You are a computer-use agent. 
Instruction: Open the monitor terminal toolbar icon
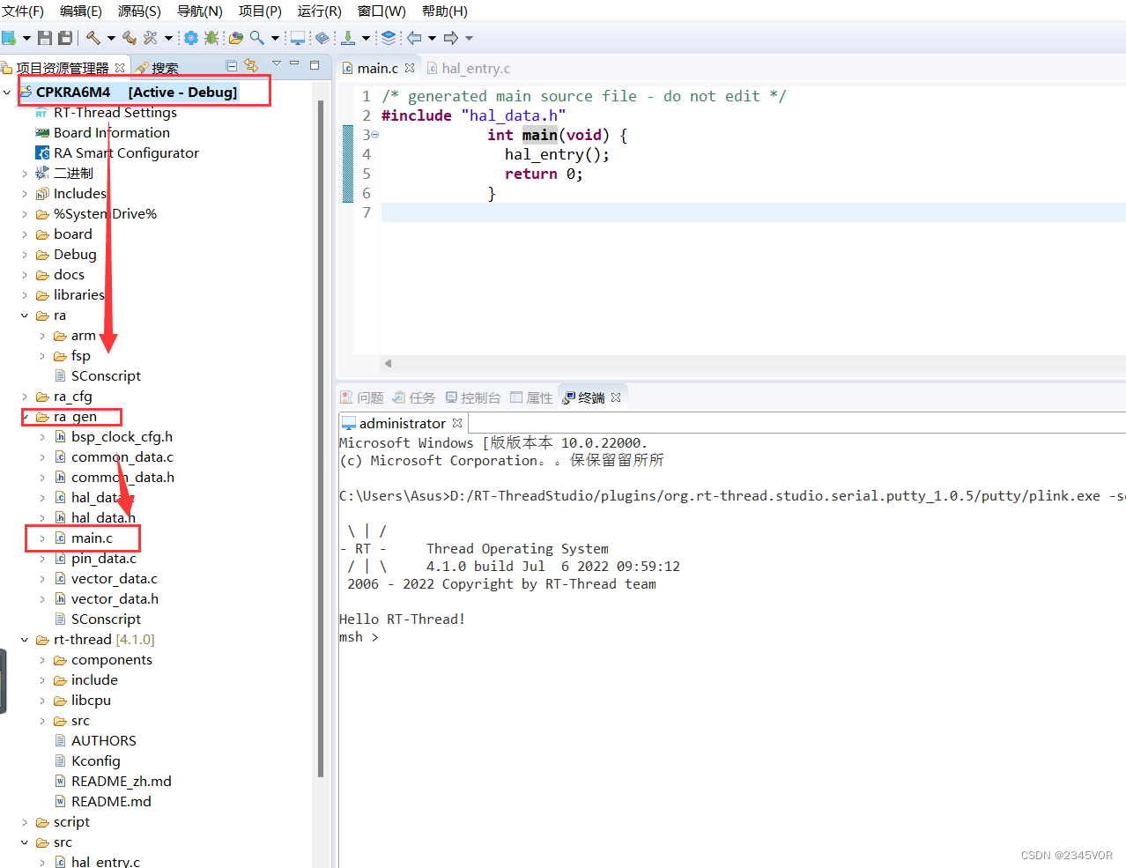point(298,38)
